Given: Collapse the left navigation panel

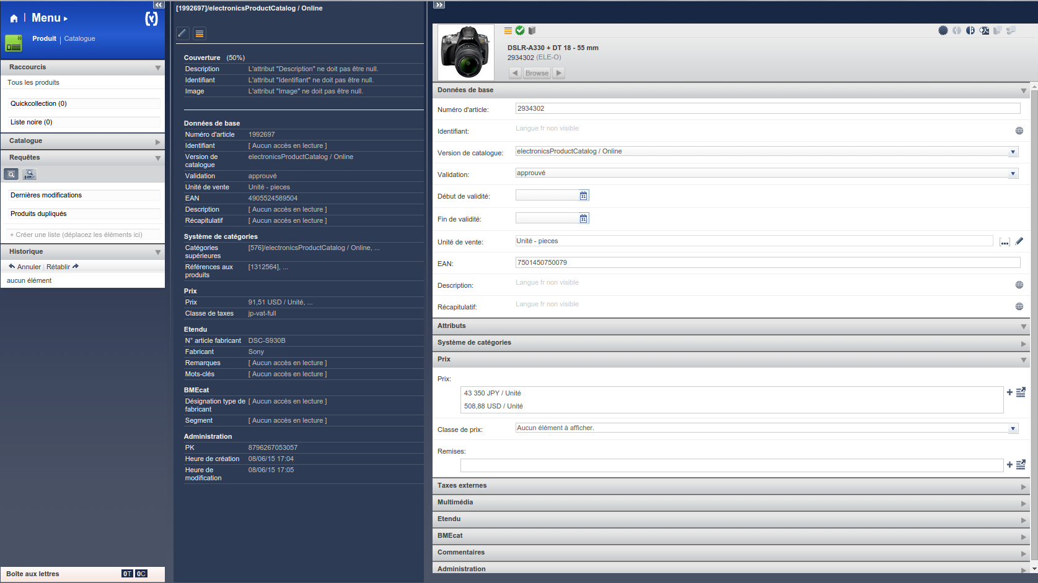Looking at the screenshot, I should point(159,5).
